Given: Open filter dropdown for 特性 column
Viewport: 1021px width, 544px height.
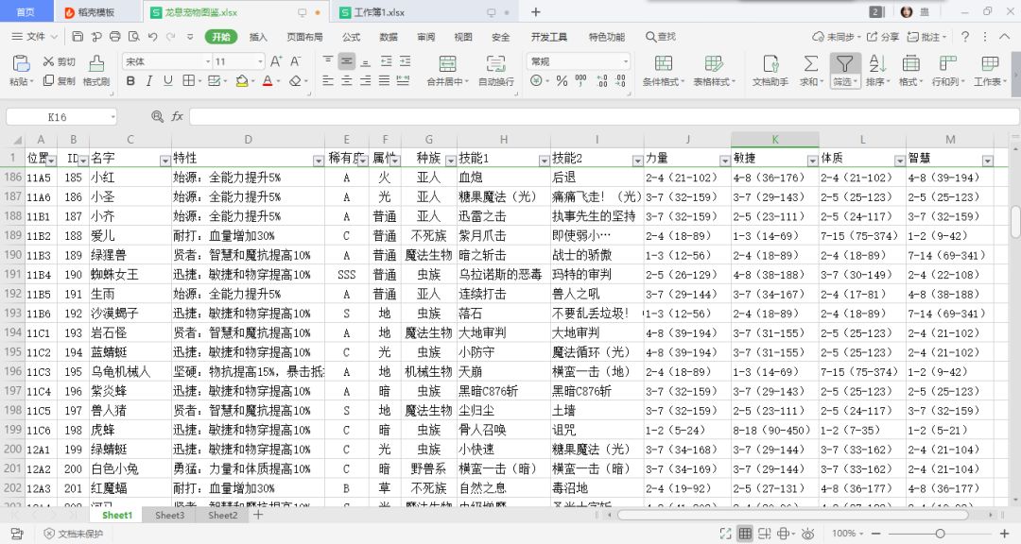Looking at the screenshot, I should pos(319,160).
